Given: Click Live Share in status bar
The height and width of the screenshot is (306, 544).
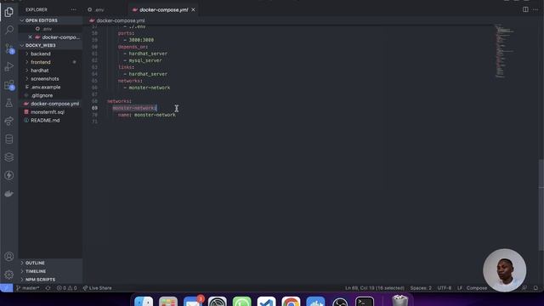Looking at the screenshot, I should (98, 288).
